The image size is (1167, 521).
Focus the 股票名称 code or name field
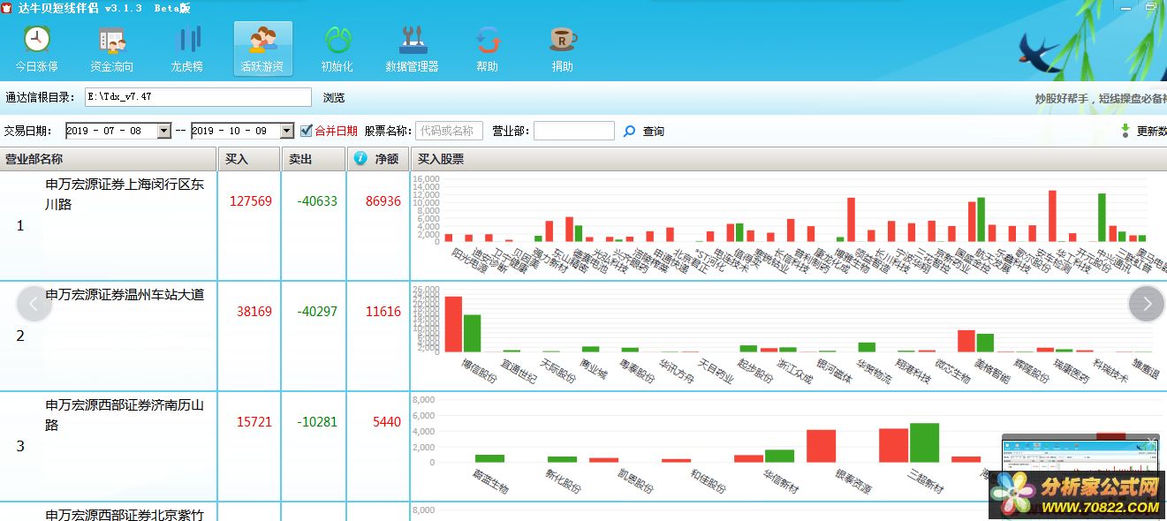pyautogui.click(x=449, y=131)
